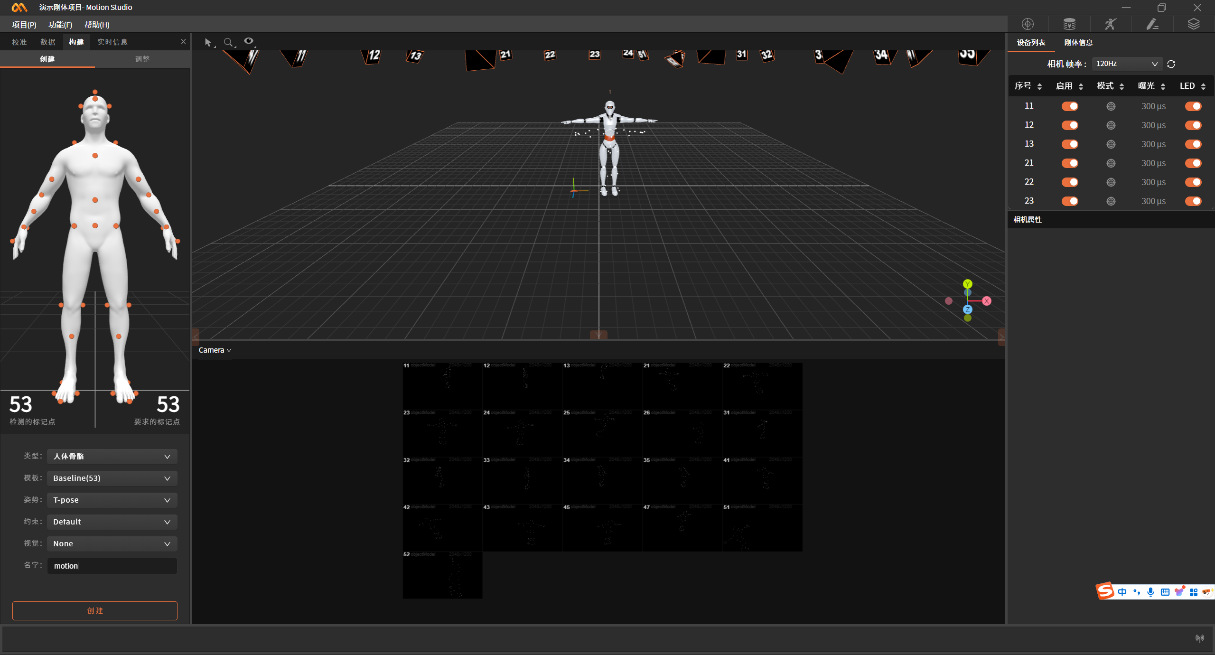
Task: Switch to the 调整 sub-tab
Action: (142, 59)
